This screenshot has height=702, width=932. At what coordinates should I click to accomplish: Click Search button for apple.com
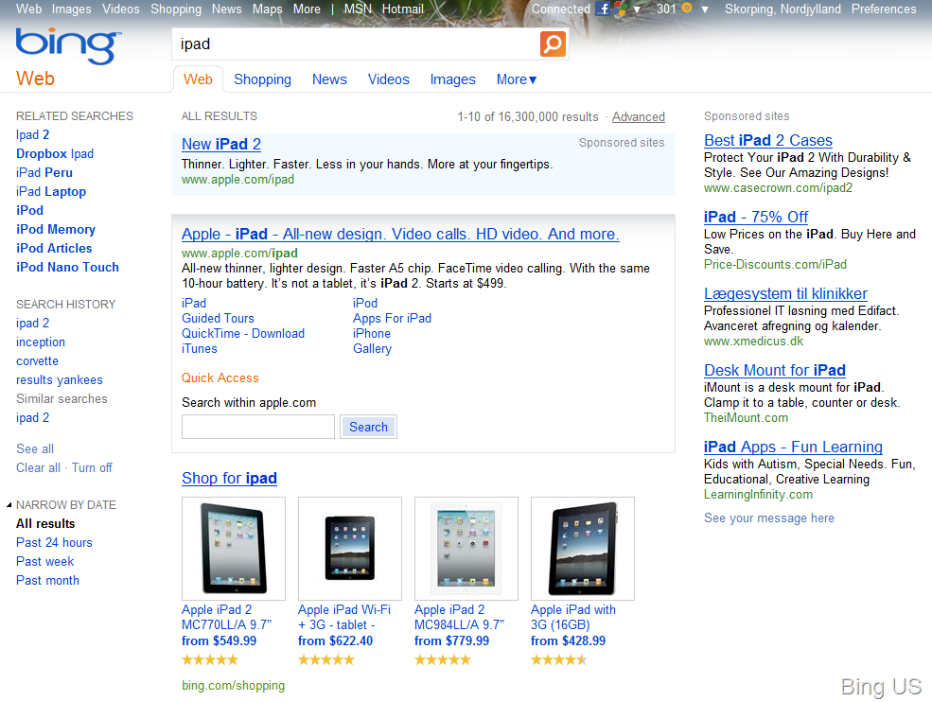click(x=368, y=427)
